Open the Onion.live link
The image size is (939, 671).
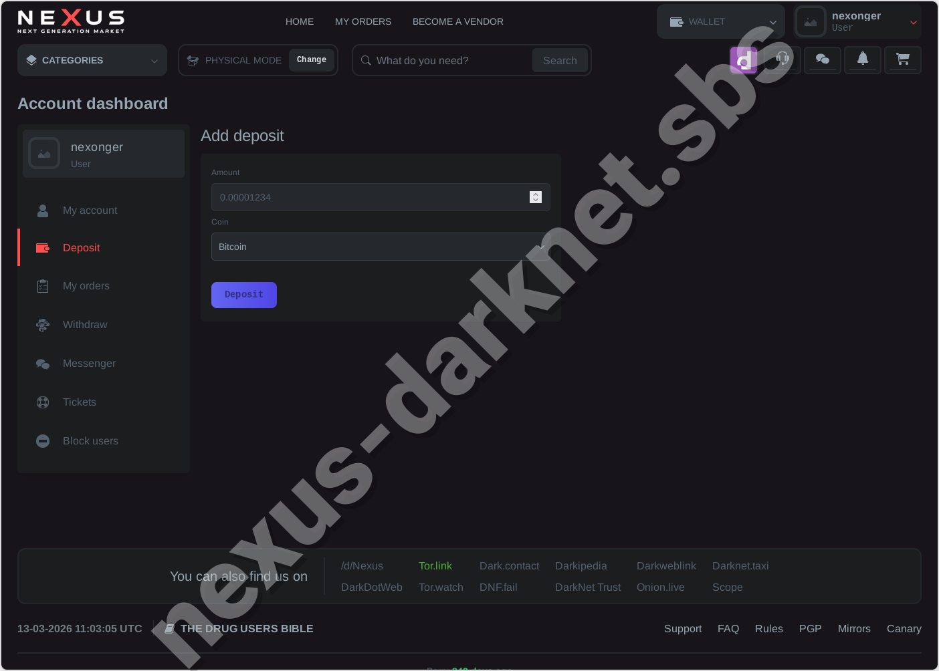pyautogui.click(x=661, y=587)
